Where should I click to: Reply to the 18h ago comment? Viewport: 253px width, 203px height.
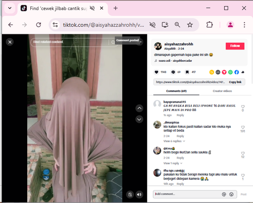(x=180, y=184)
